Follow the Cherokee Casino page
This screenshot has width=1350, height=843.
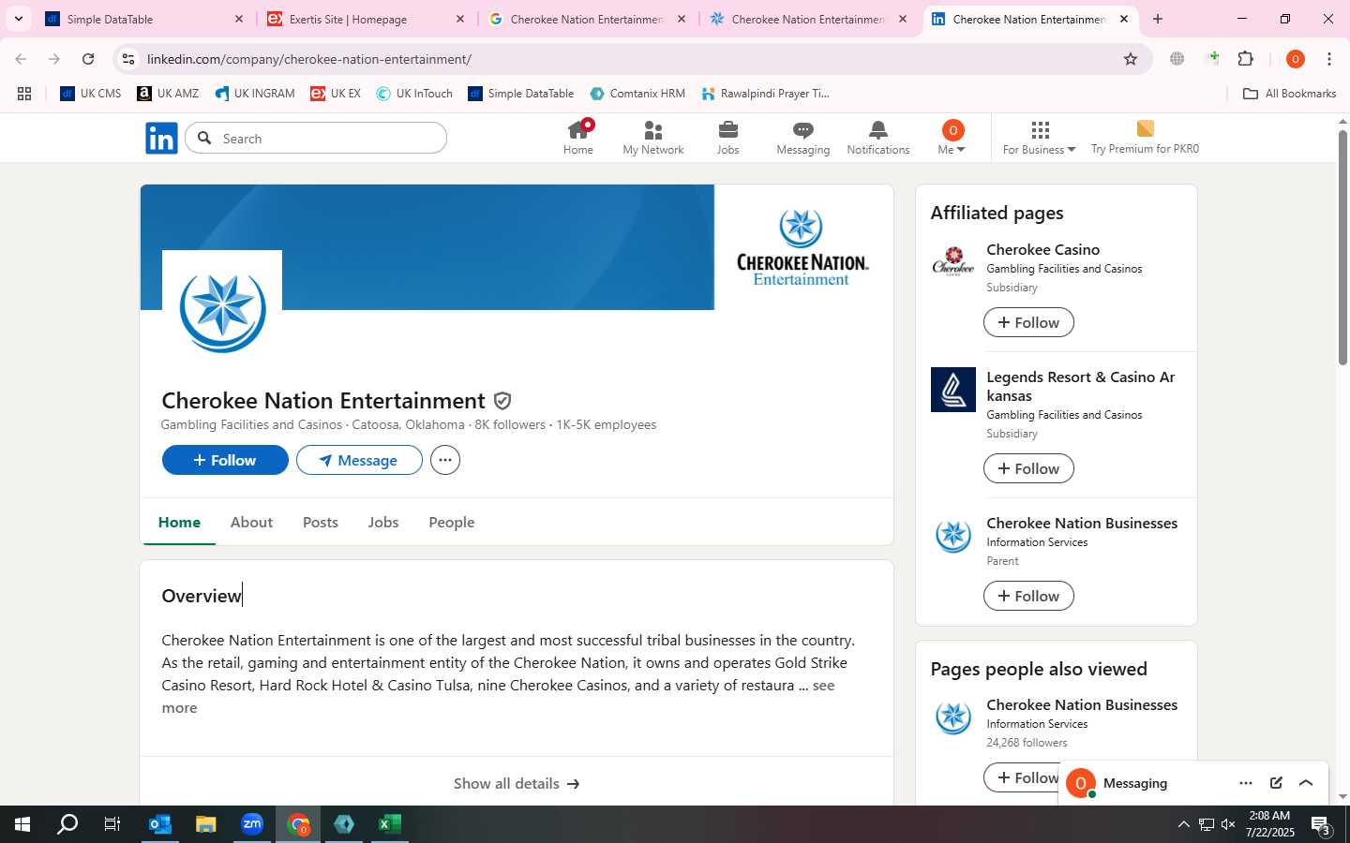click(x=1028, y=322)
